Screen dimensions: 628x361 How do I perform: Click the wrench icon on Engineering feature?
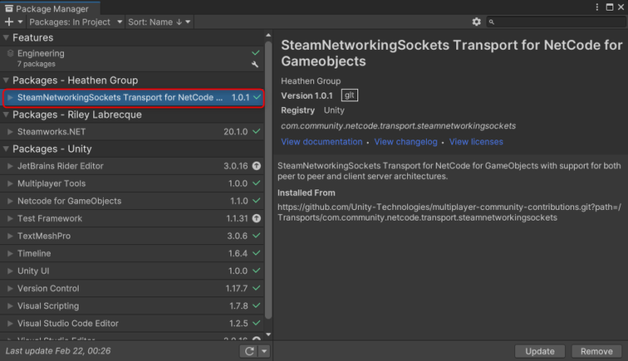pyautogui.click(x=256, y=64)
